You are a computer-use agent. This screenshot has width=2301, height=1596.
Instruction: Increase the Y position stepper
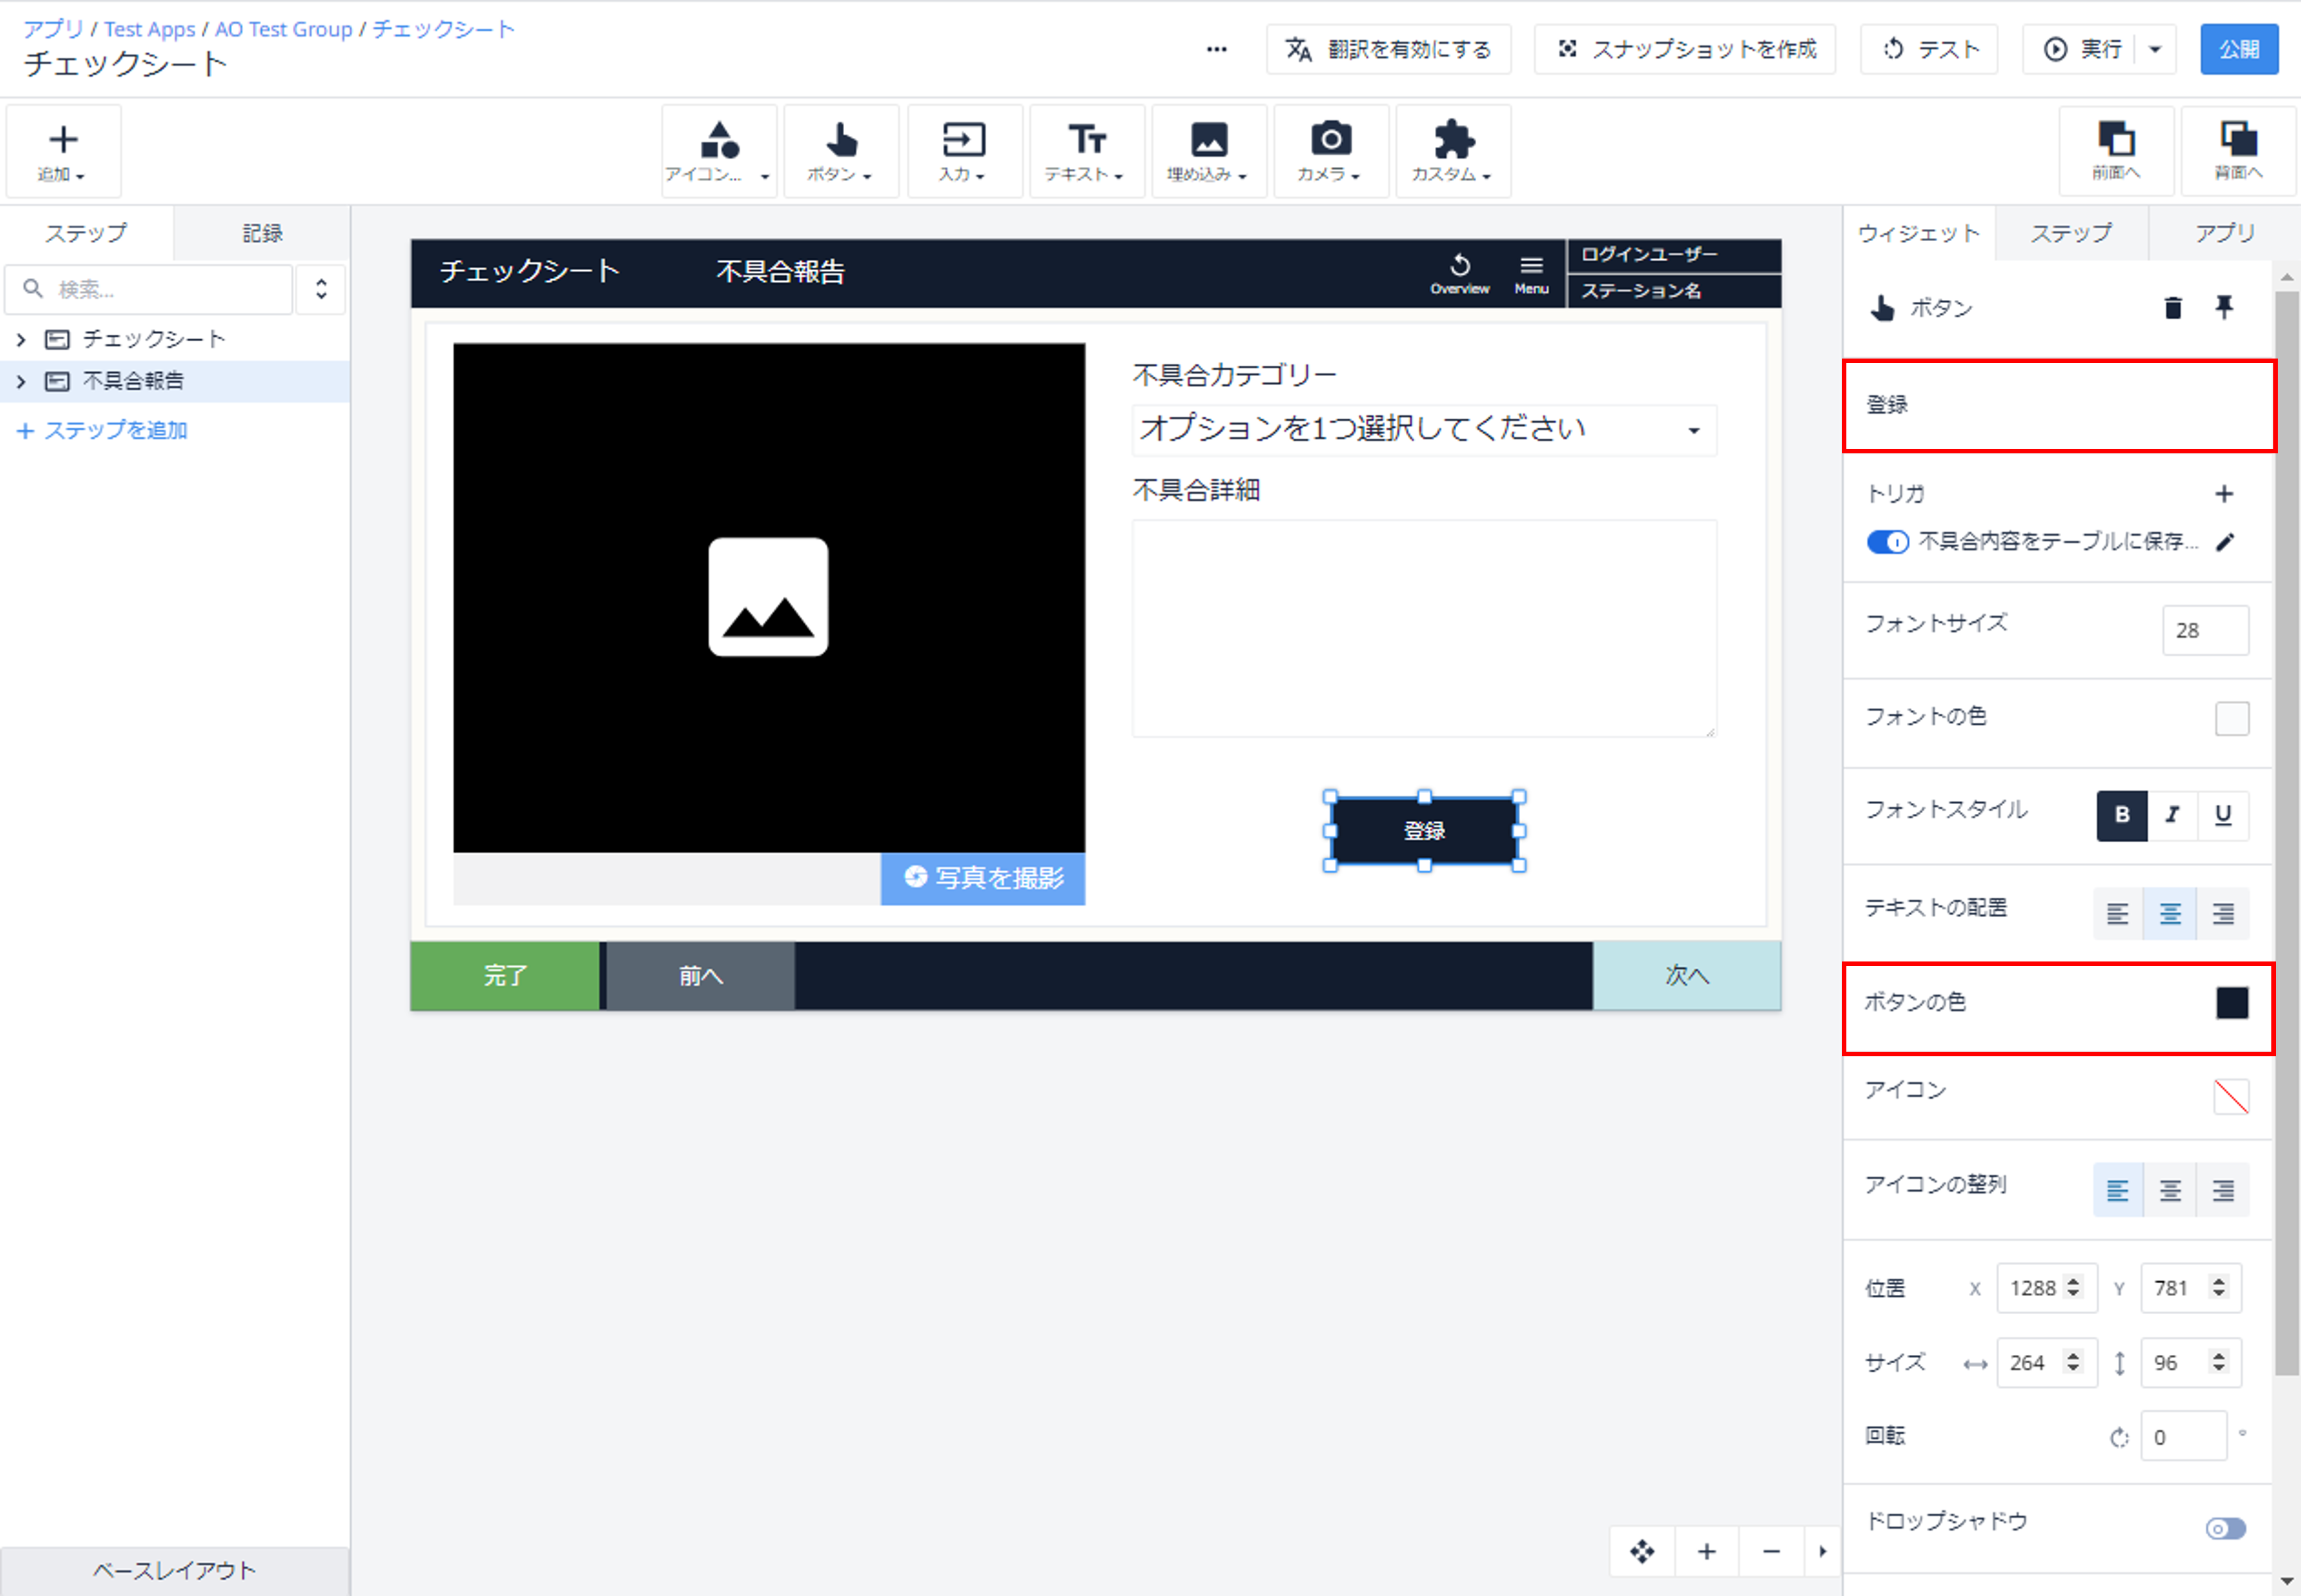[x=2218, y=1281]
